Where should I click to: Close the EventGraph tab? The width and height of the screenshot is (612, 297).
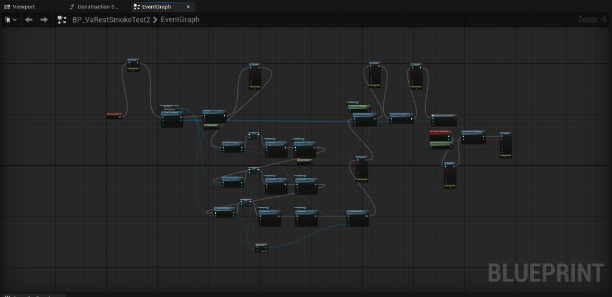[189, 7]
